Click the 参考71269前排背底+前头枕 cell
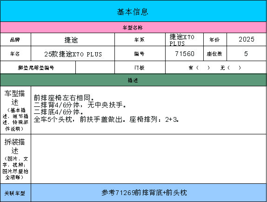Viewport: 267px width, 202px height. click(149, 193)
